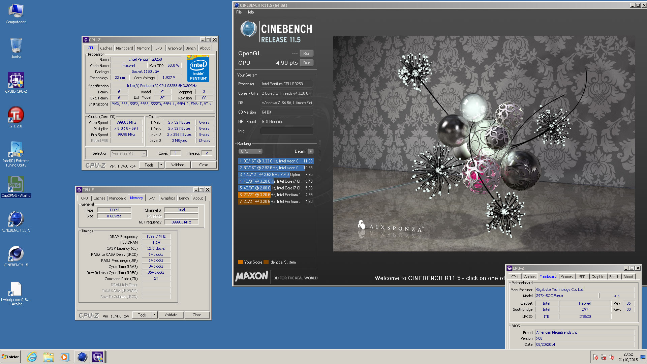Switch to Memory tab in top CPU-Z window
Image resolution: width=647 pixels, height=364 pixels.
coord(143,48)
